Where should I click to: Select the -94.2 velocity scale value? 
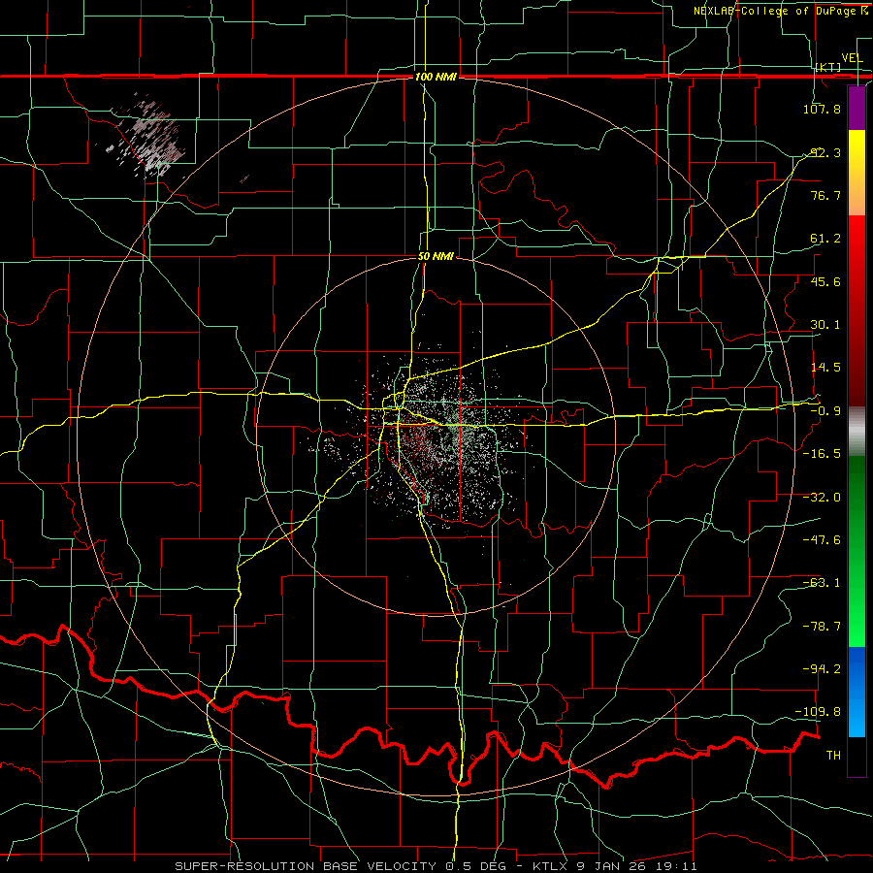click(x=822, y=669)
